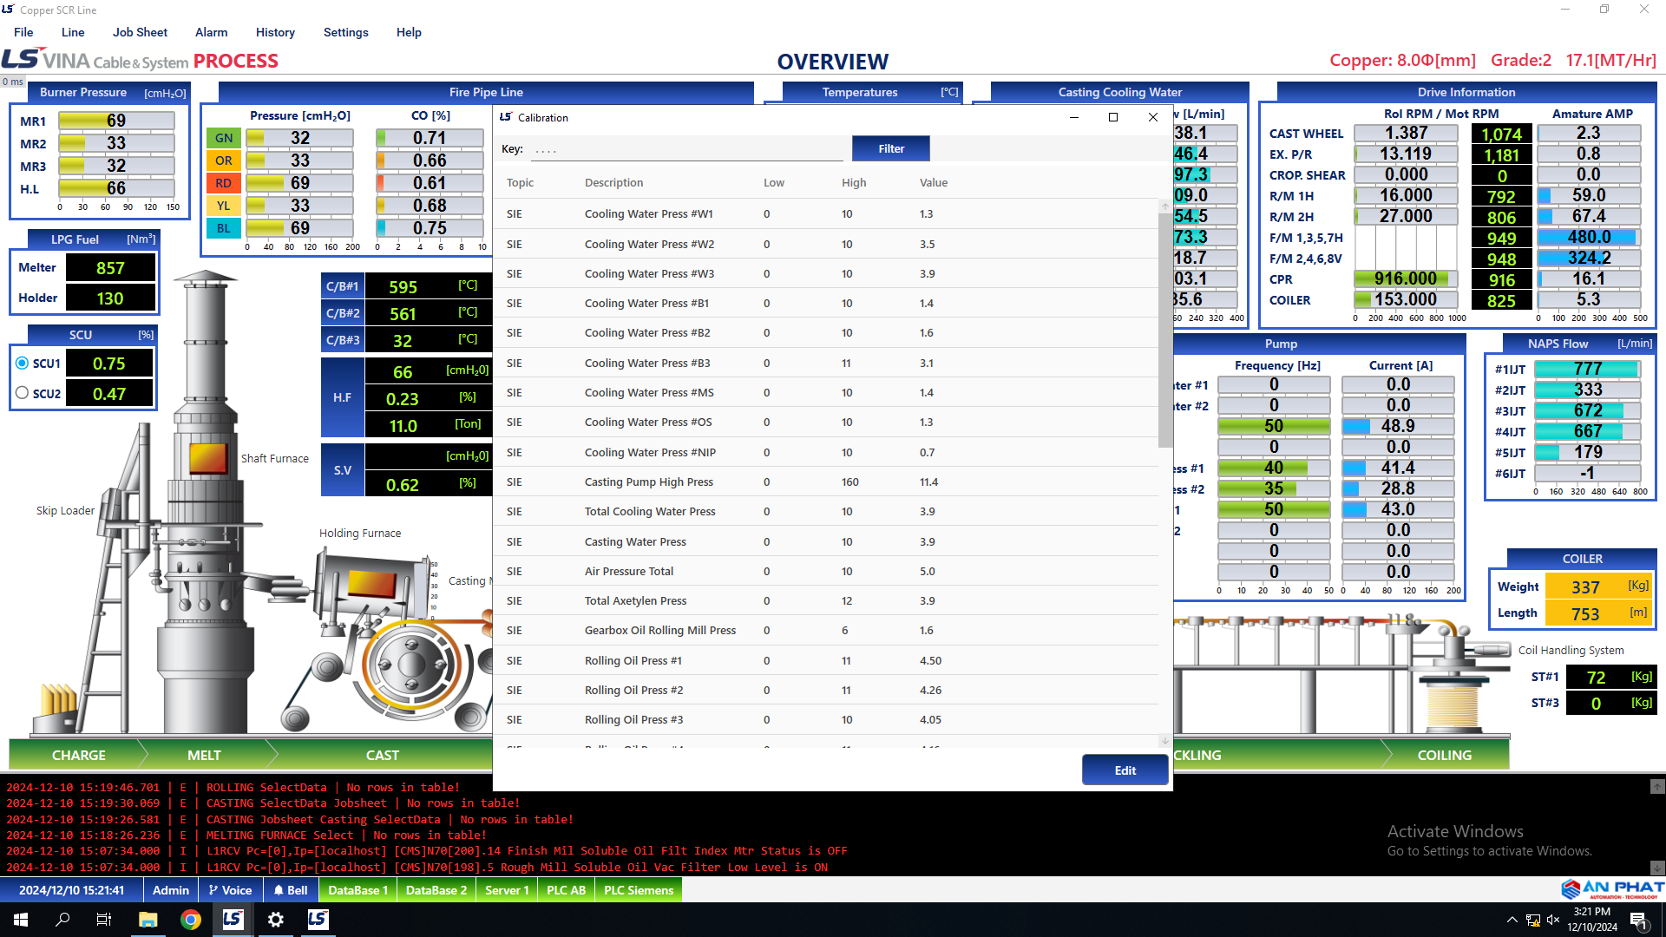1666x937 pixels.
Task: Open the notification center icon
Action: pos(1638,921)
